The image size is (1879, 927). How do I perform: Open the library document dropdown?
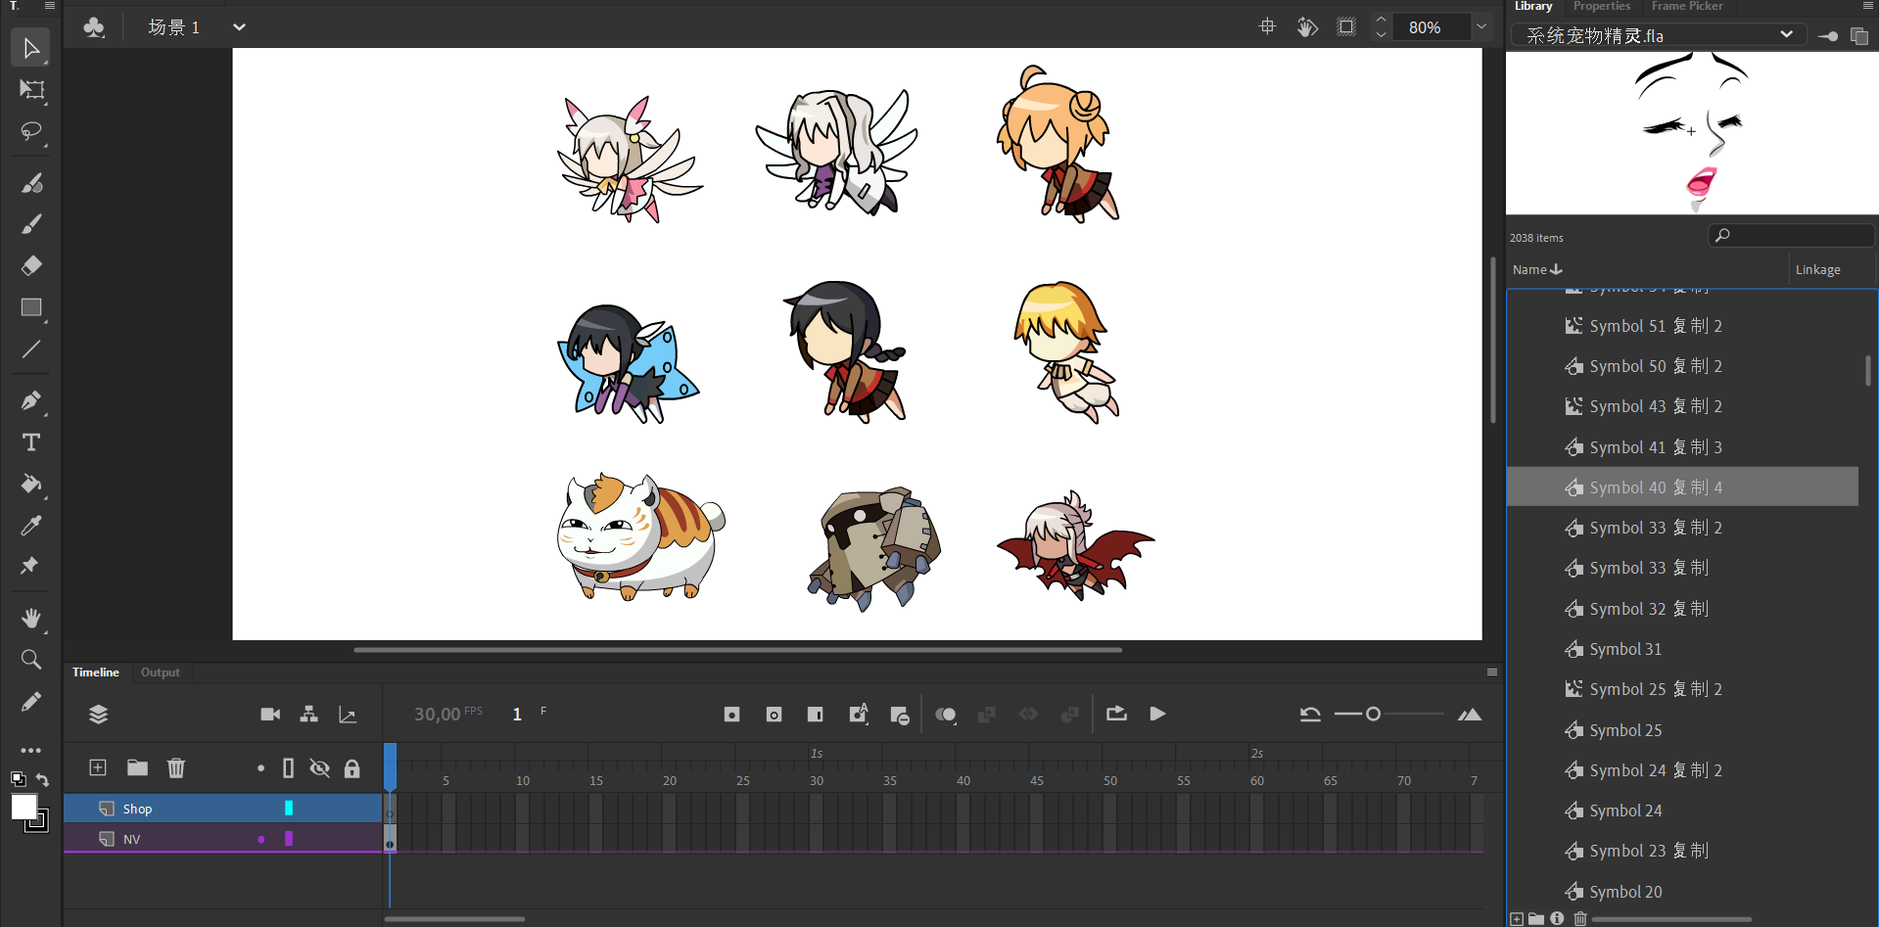click(x=1786, y=35)
